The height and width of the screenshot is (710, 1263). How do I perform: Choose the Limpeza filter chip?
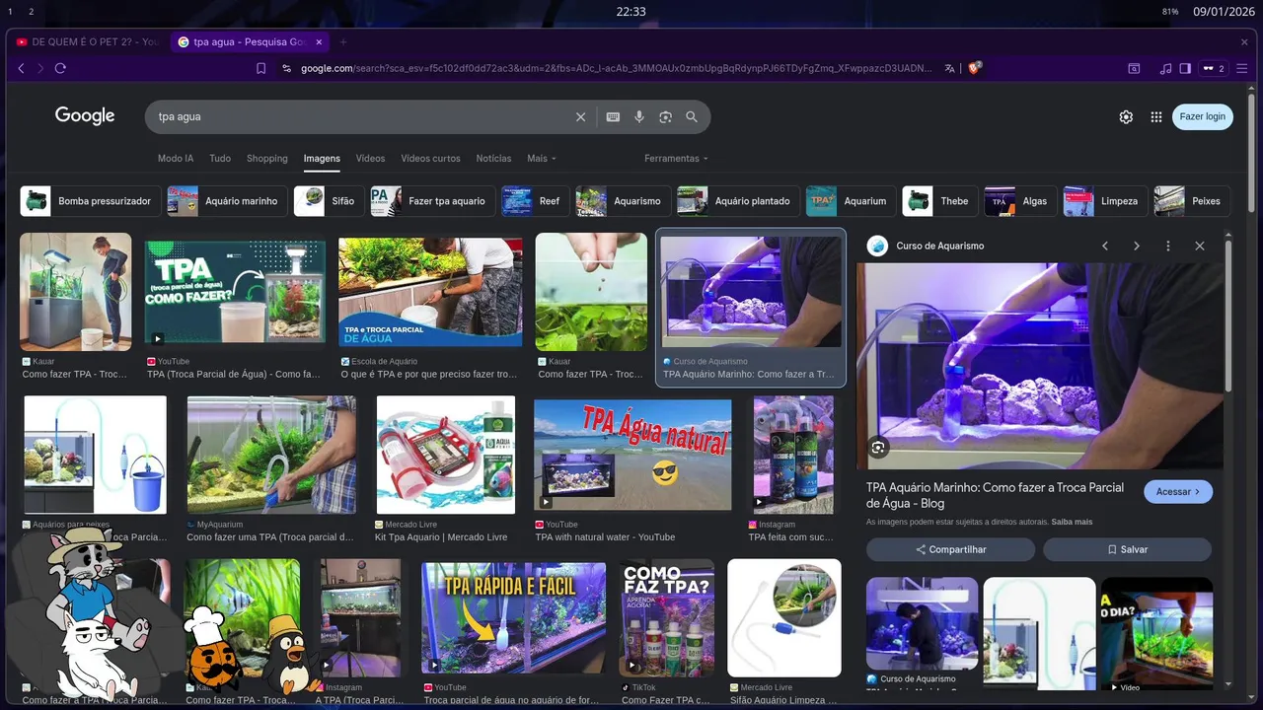(x=1105, y=201)
